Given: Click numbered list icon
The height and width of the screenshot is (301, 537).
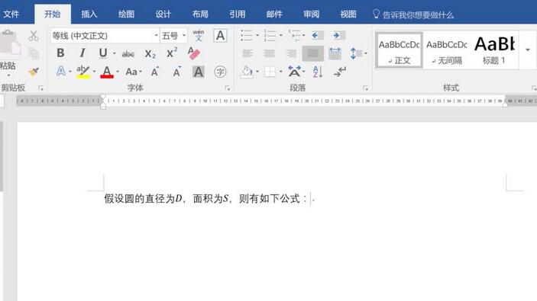Looking at the screenshot, I should [x=270, y=36].
